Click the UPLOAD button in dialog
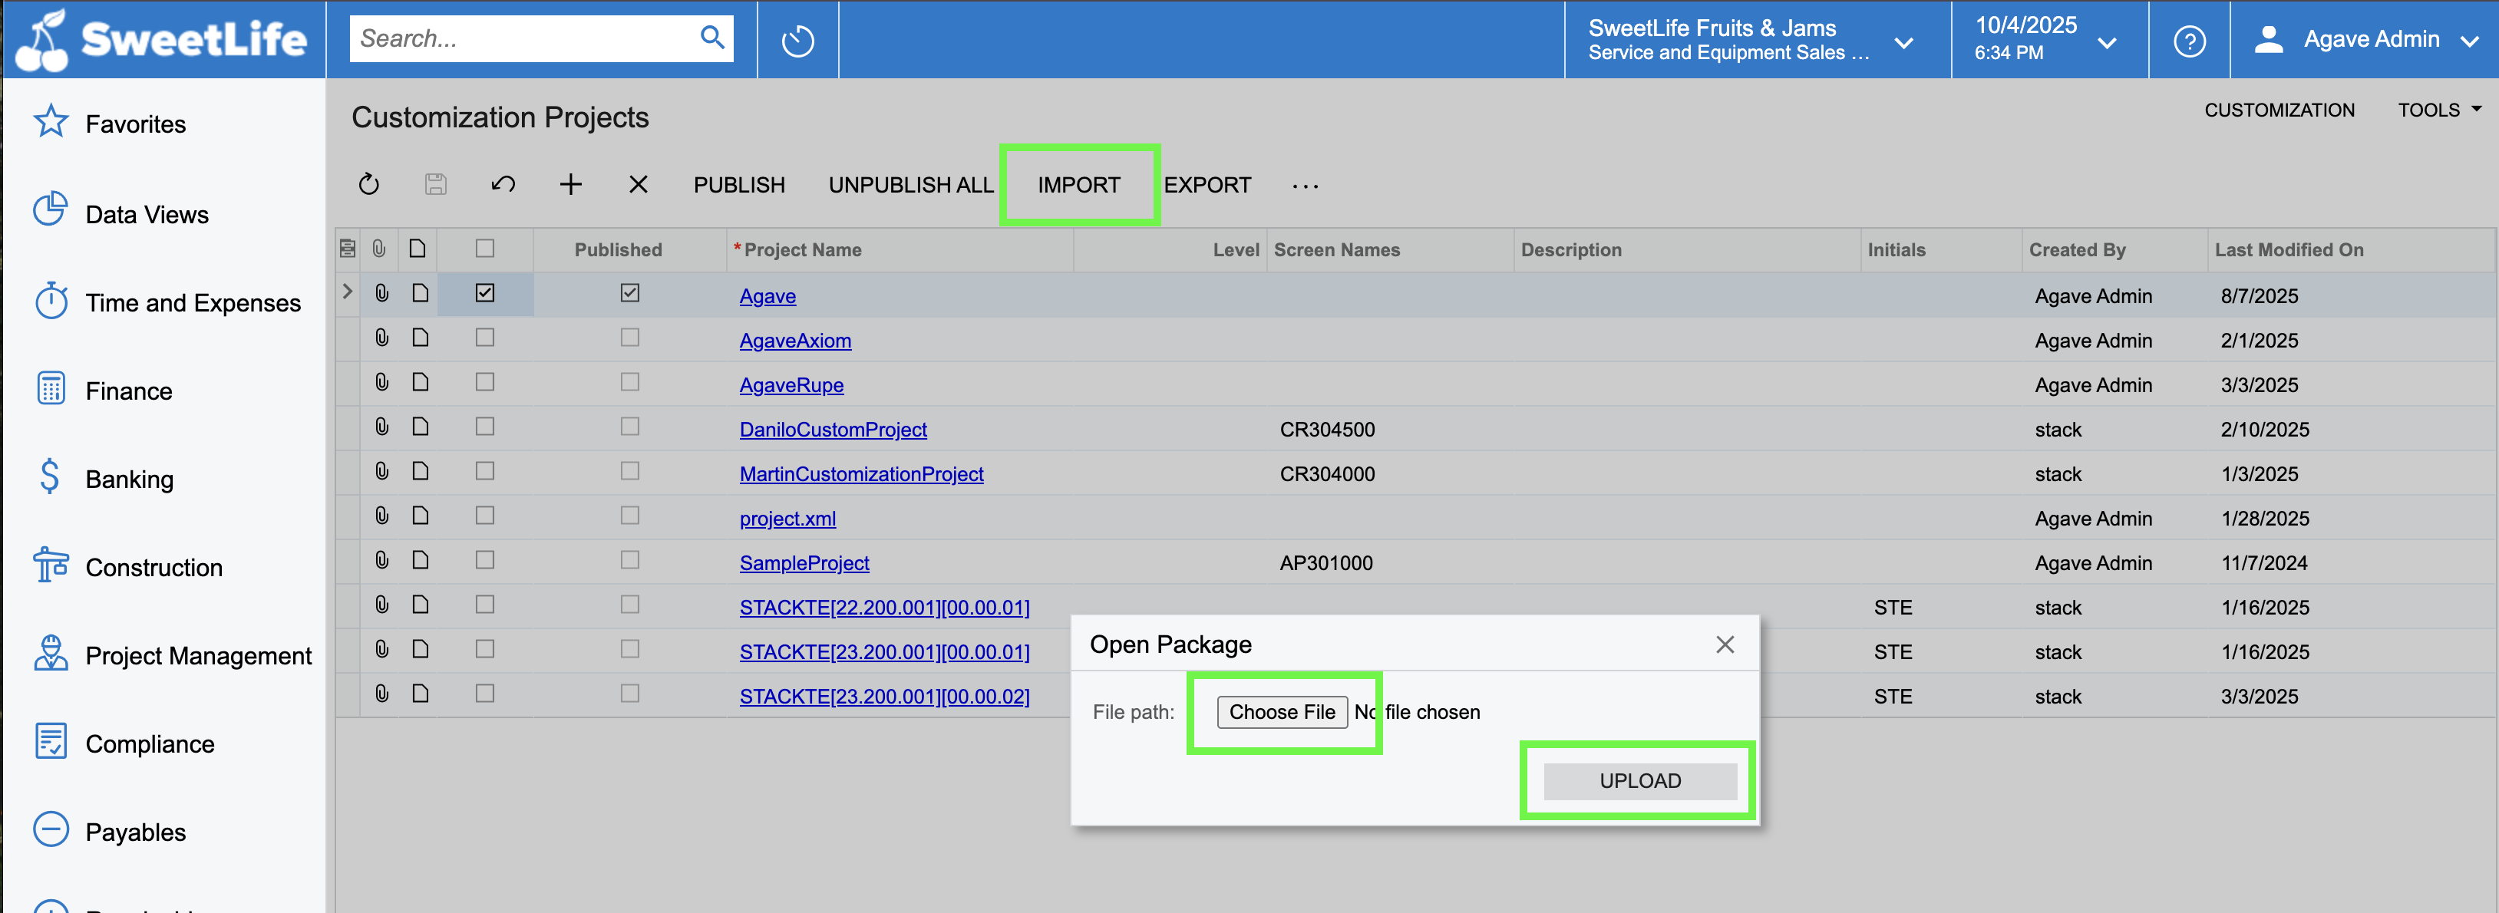 1639,781
